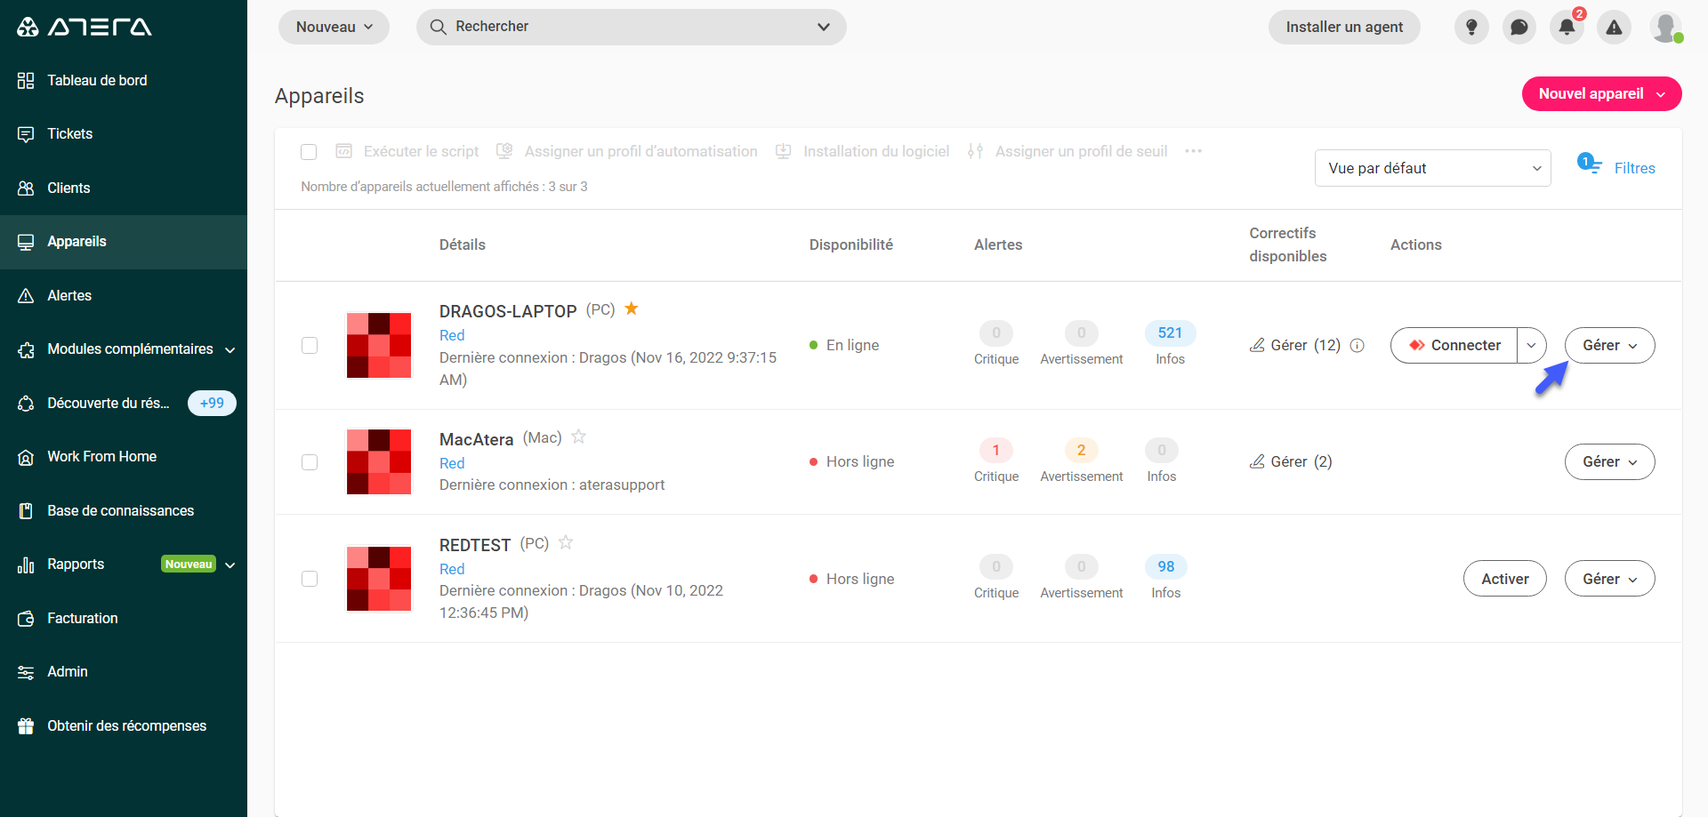Select Appareils in sidebar
The image size is (1708, 817).
click(x=124, y=242)
